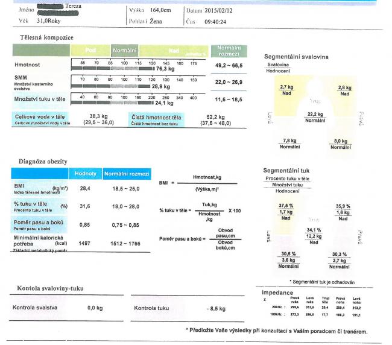Screen dimensions: 392x345
Task: Select the left leg muscle '7,8 kg'
Action: click(289, 141)
